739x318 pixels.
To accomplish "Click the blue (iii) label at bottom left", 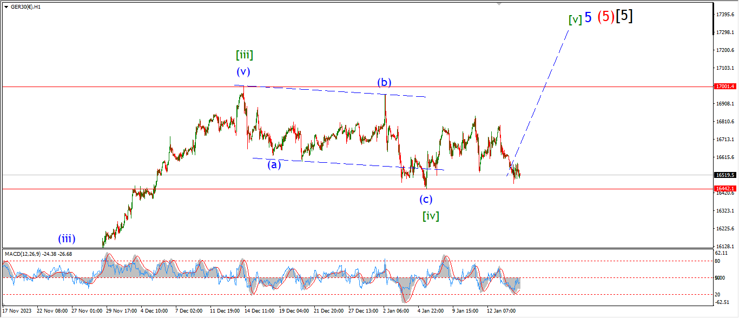I will point(67,239).
